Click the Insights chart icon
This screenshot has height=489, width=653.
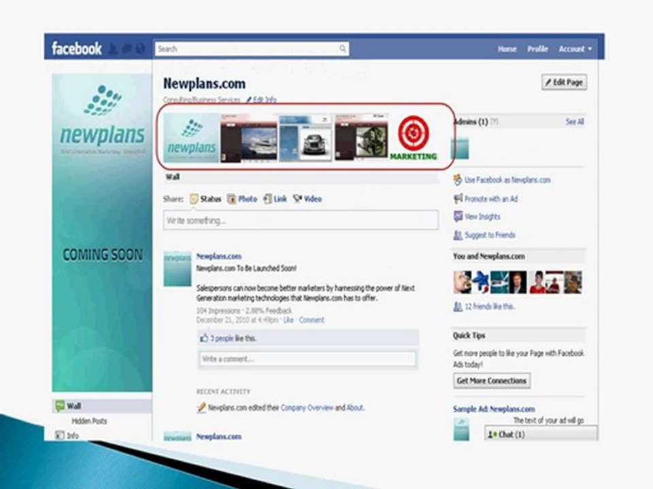point(458,216)
